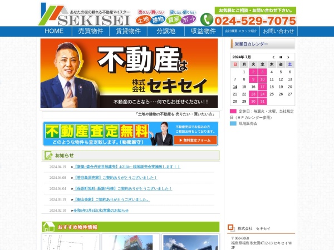Open the HOME menu
The height and width of the screenshot is (250, 334).
click(x=54, y=31)
